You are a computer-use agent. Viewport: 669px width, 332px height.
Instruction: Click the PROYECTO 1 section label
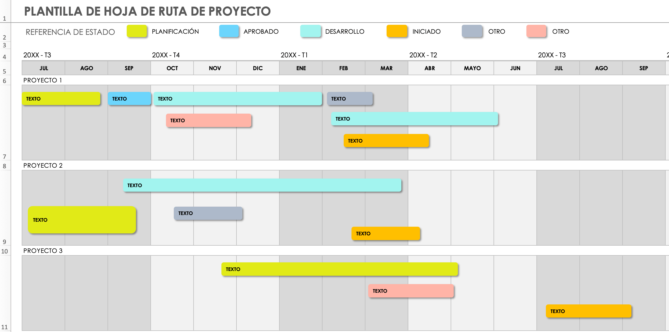[x=43, y=80]
